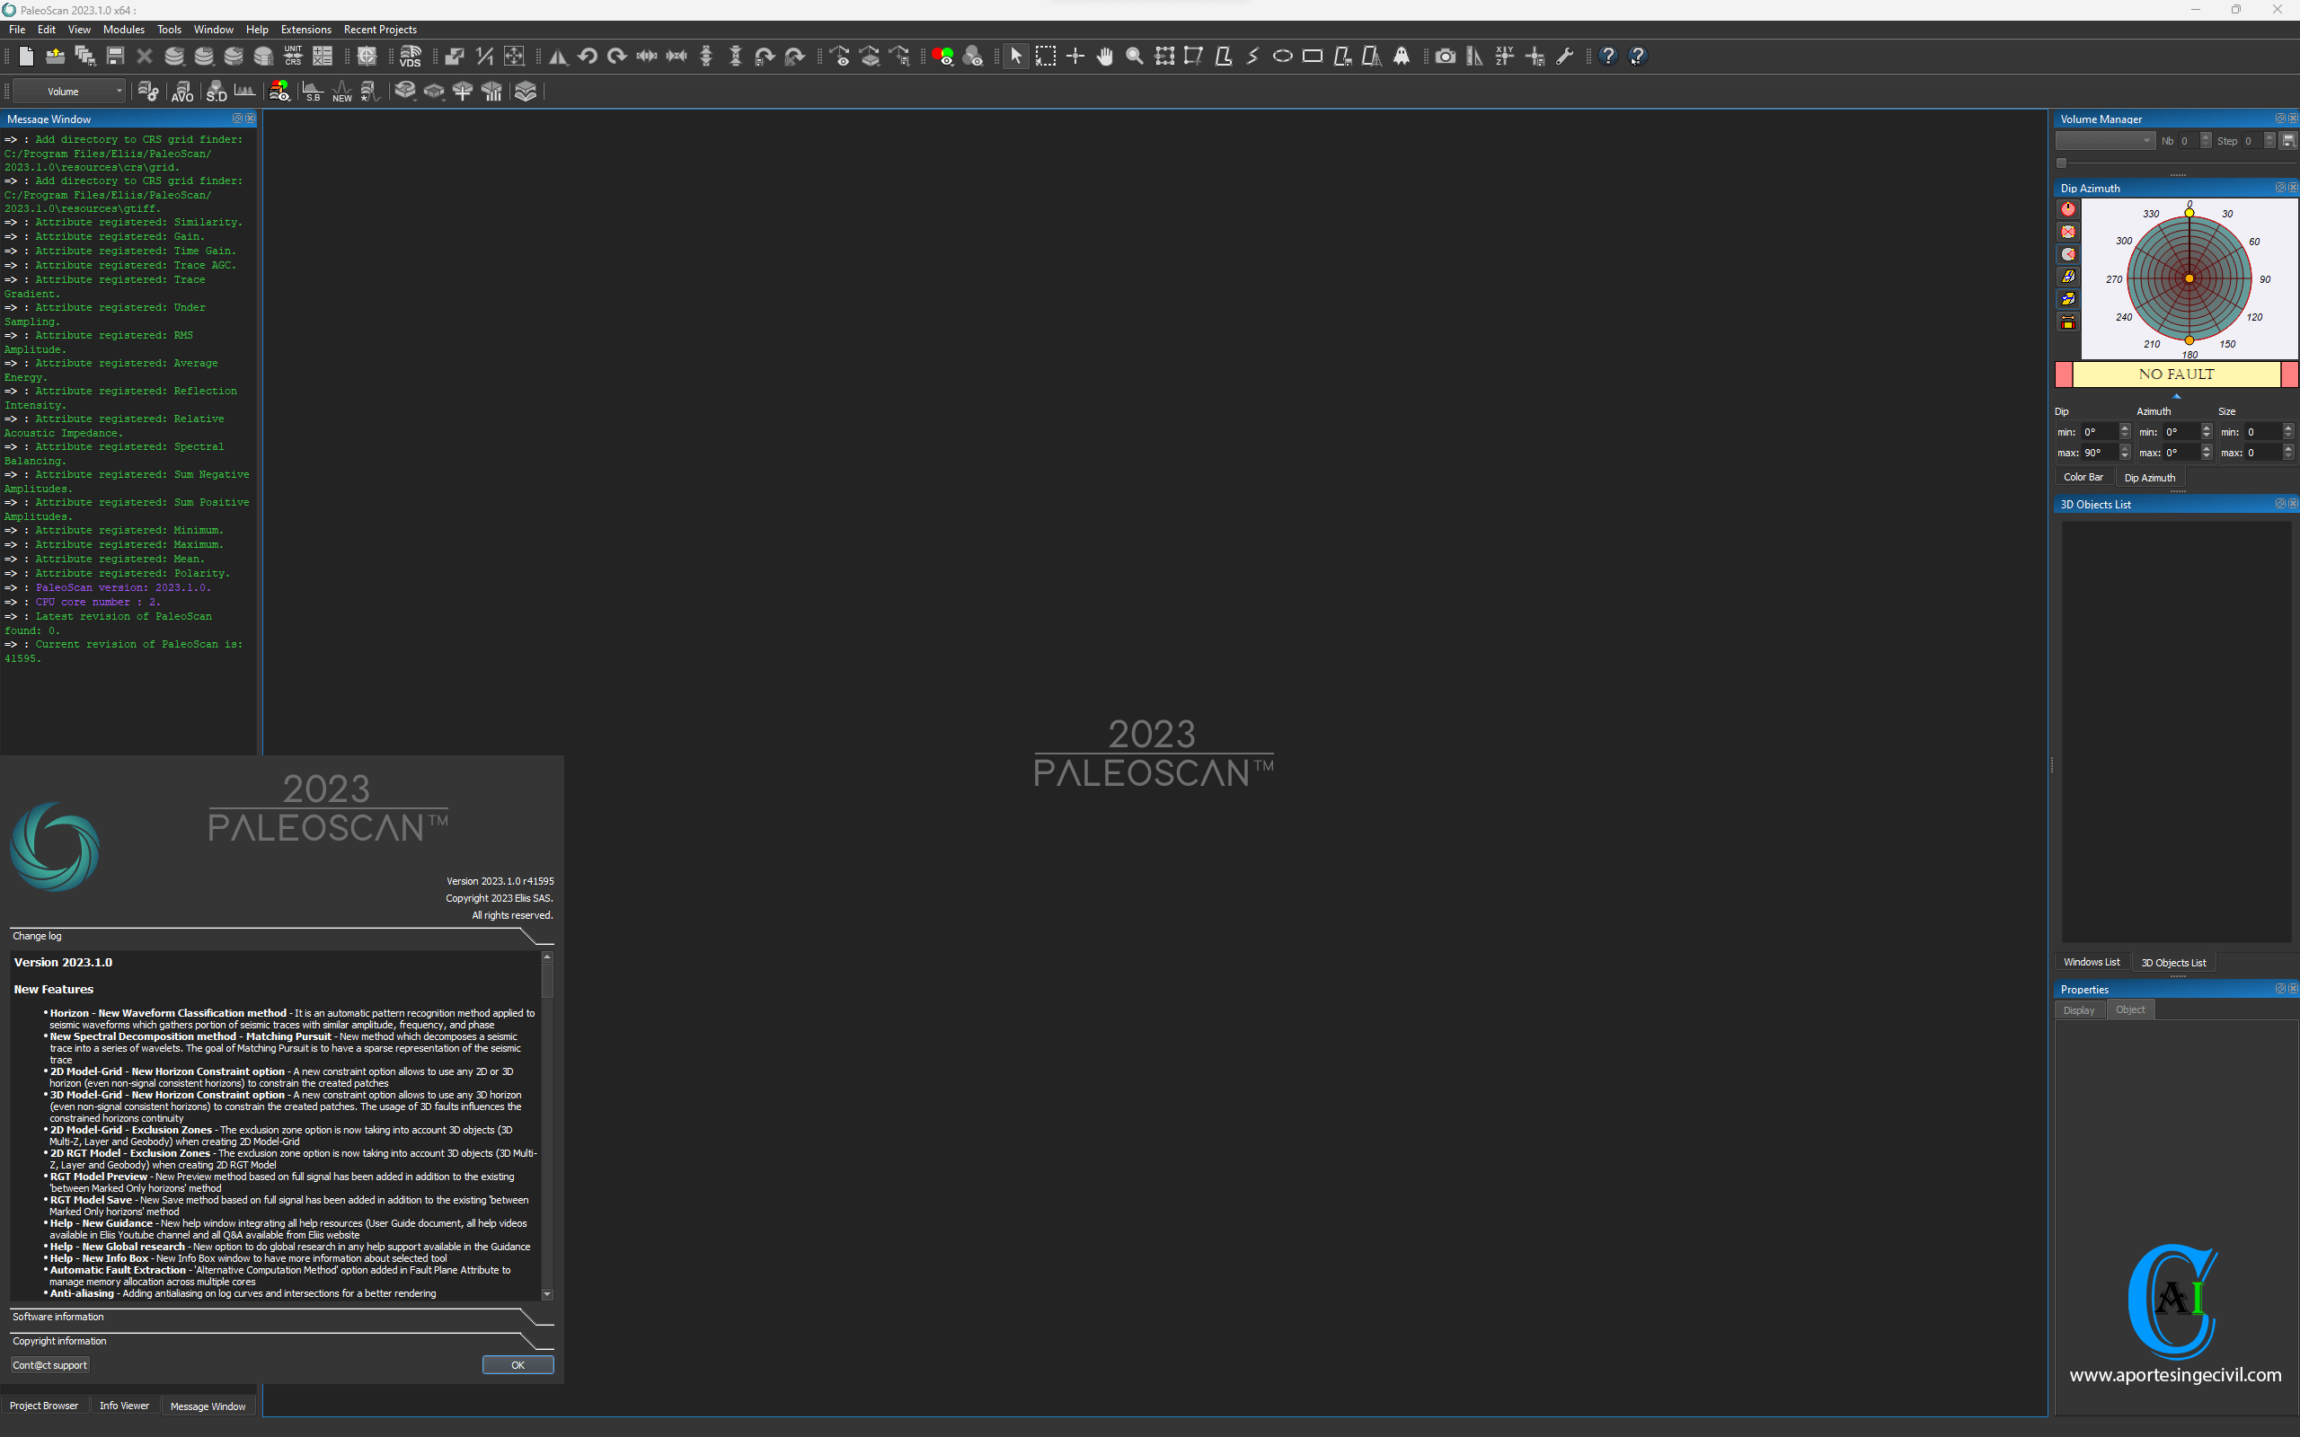
Task: Open the Volume type dropdown
Action: pos(68,93)
